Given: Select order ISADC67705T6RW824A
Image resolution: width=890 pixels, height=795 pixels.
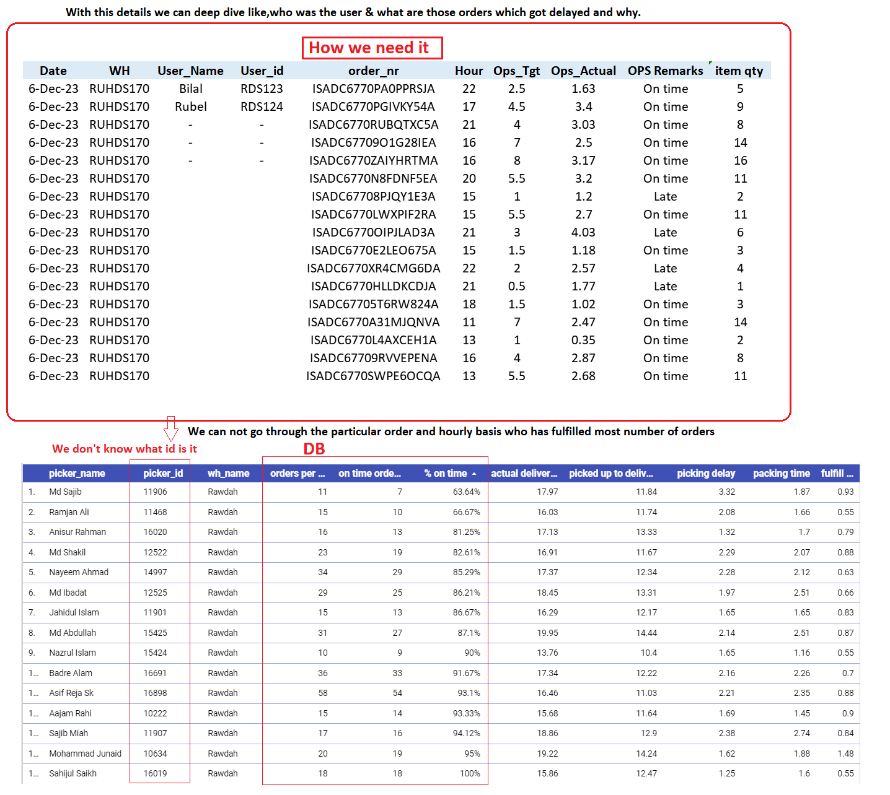Looking at the screenshot, I should click(374, 304).
